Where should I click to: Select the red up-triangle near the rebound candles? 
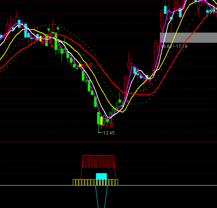point(128,101)
